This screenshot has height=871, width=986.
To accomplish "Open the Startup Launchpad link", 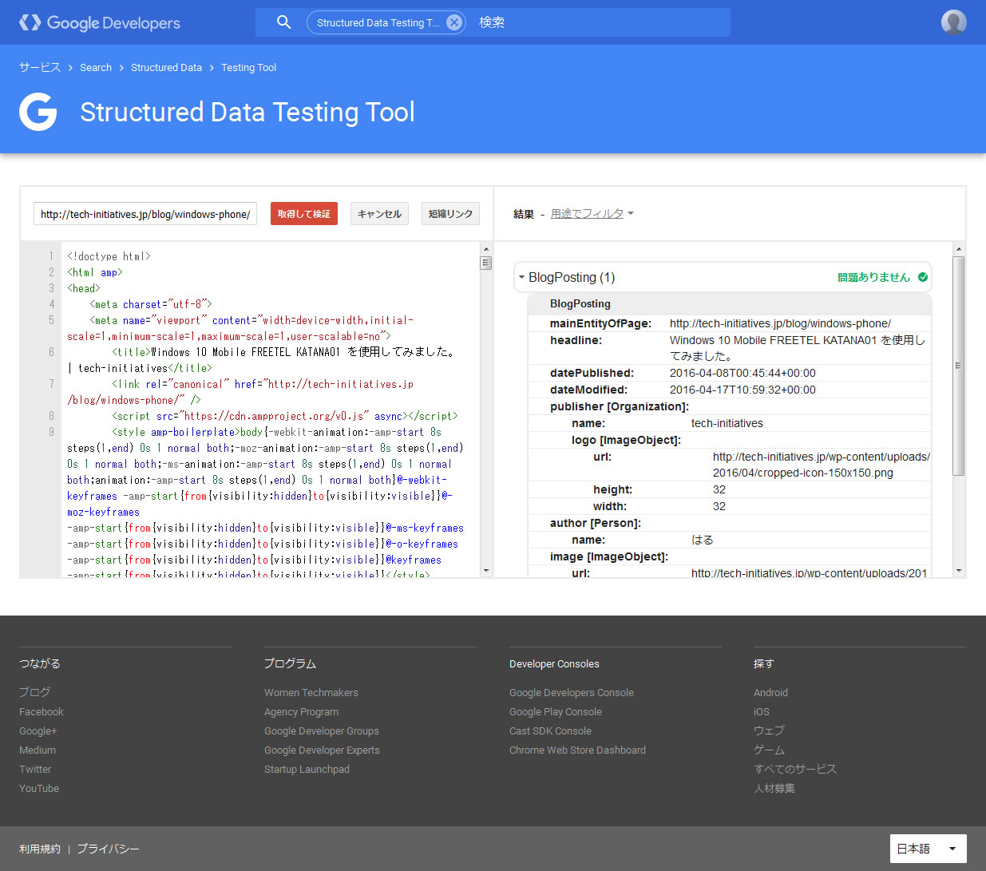I will coord(307,769).
